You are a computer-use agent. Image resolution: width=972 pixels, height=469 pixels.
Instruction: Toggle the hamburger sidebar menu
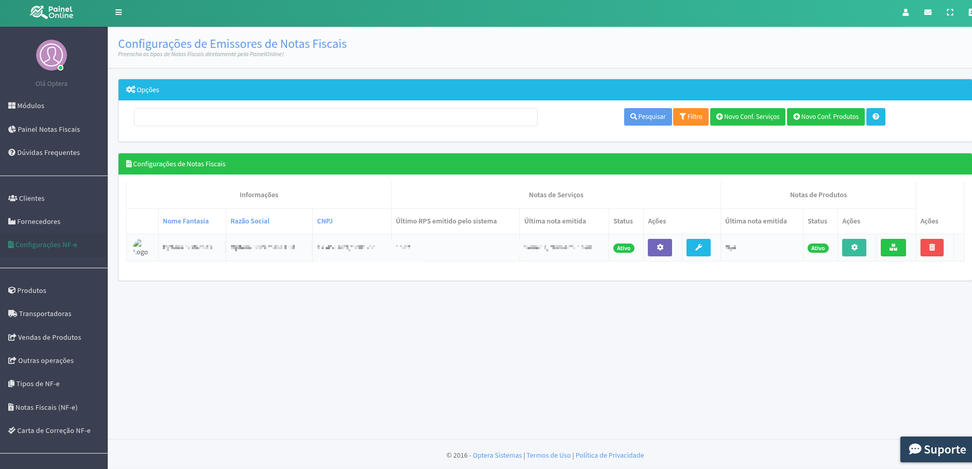click(x=119, y=12)
